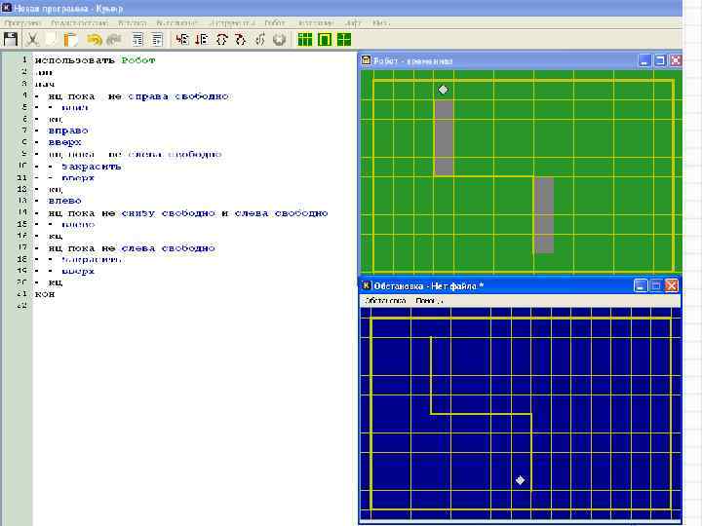Click the step-out curly braces arrow icon

(x=241, y=39)
